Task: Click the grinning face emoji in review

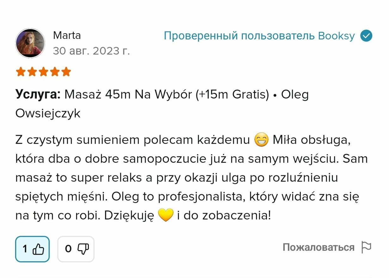Action: tap(261, 140)
